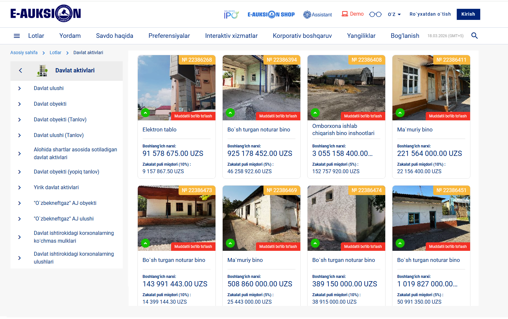Open Omborxona lot 22386408 thumbnail

point(346,88)
